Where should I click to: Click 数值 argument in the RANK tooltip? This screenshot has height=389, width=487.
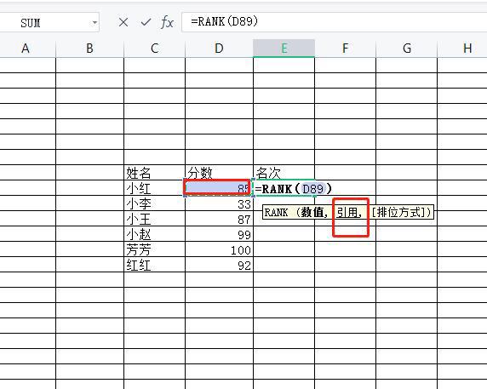click(312, 212)
